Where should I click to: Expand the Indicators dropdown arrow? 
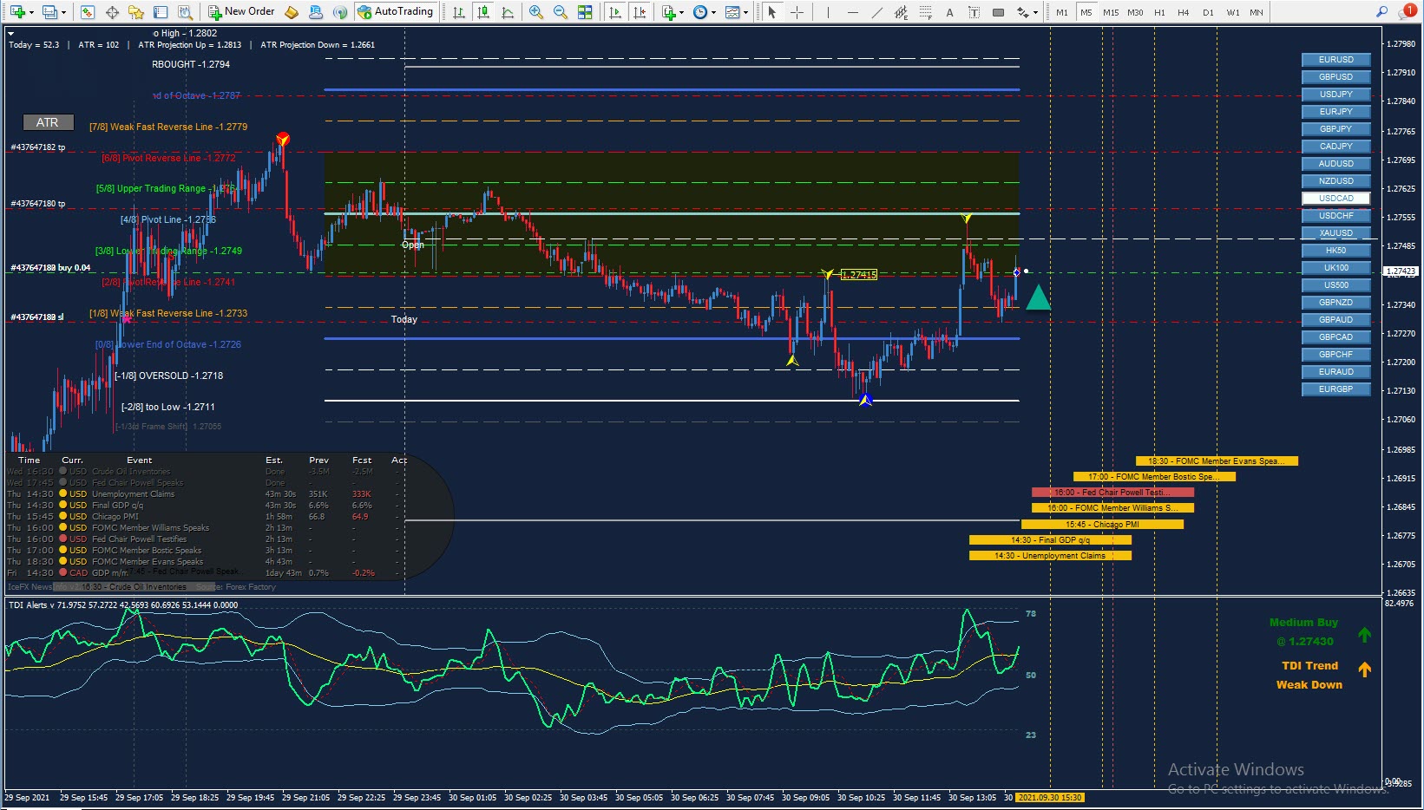click(682, 12)
